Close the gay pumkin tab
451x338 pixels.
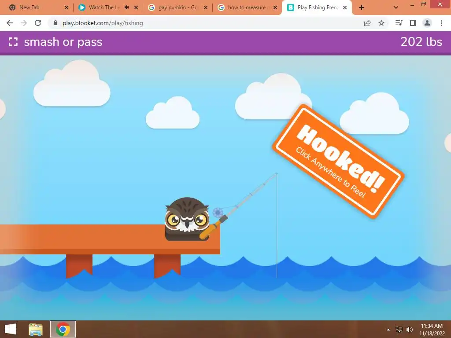pyautogui.click(x=206, y=7)
